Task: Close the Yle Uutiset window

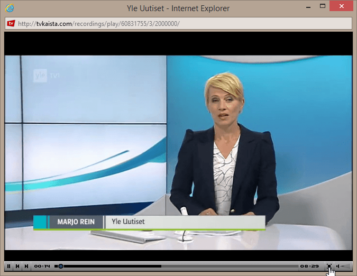Action: tap(341, 6)
